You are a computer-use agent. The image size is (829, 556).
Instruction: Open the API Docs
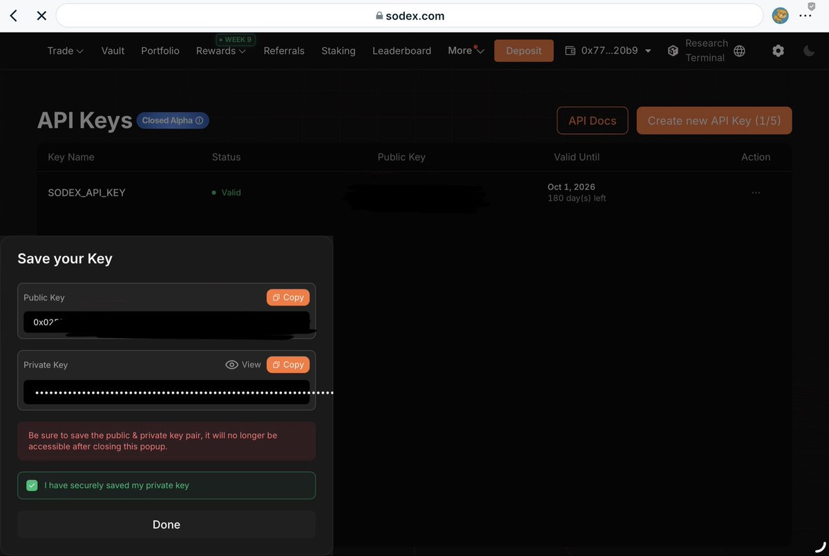pyautogui.click(x=592, y=120)
